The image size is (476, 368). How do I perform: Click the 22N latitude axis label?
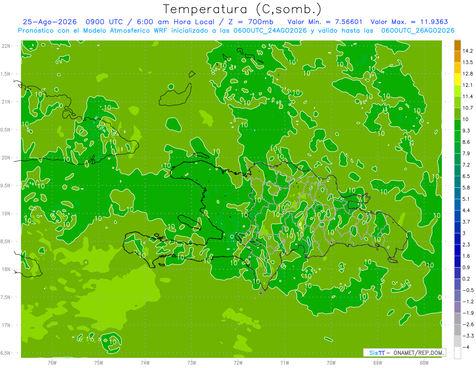coord(6,46)
